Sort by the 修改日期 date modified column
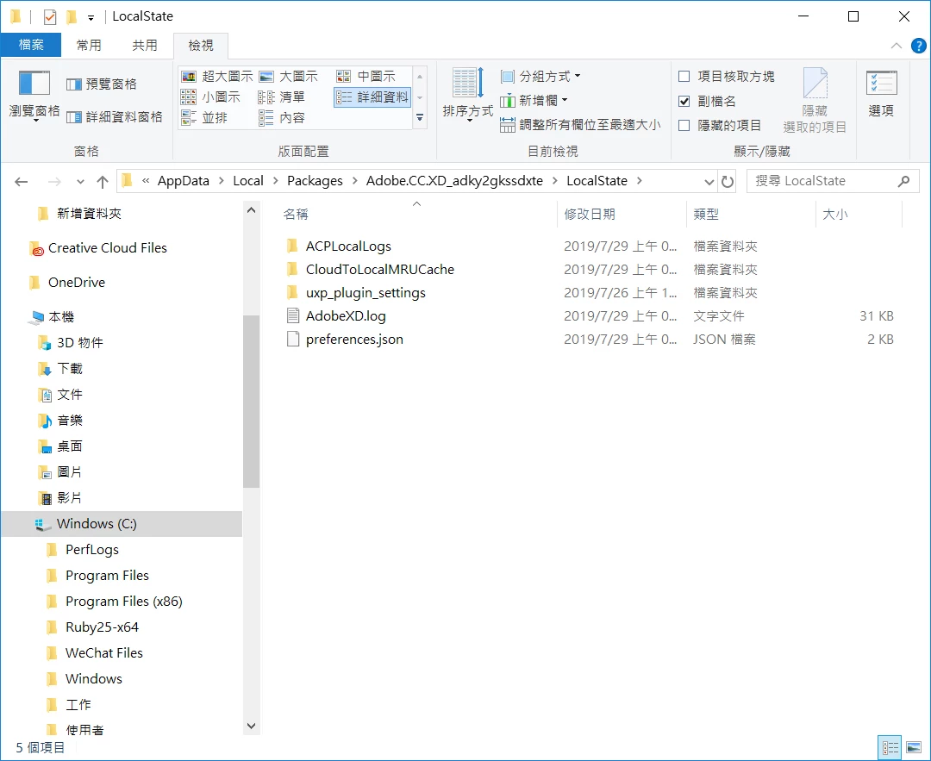 coord(622,215)
